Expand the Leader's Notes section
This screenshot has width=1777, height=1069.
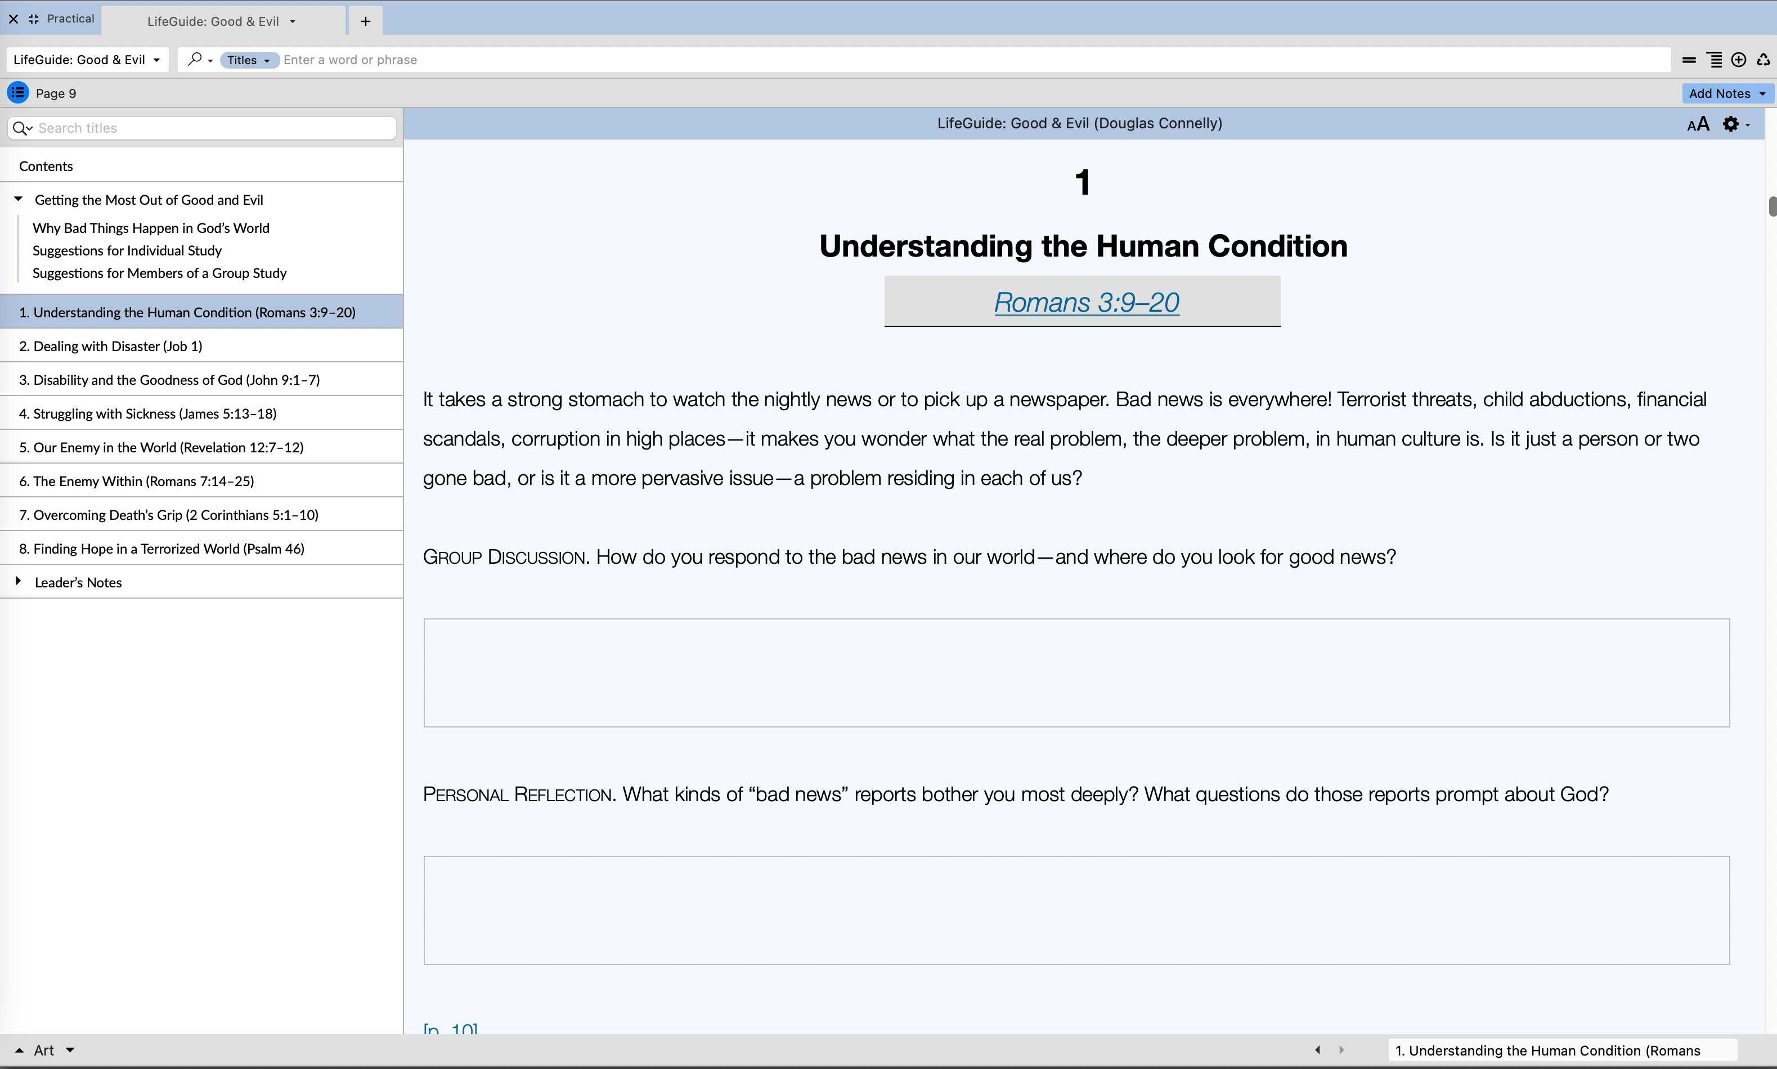click(19, 581)
